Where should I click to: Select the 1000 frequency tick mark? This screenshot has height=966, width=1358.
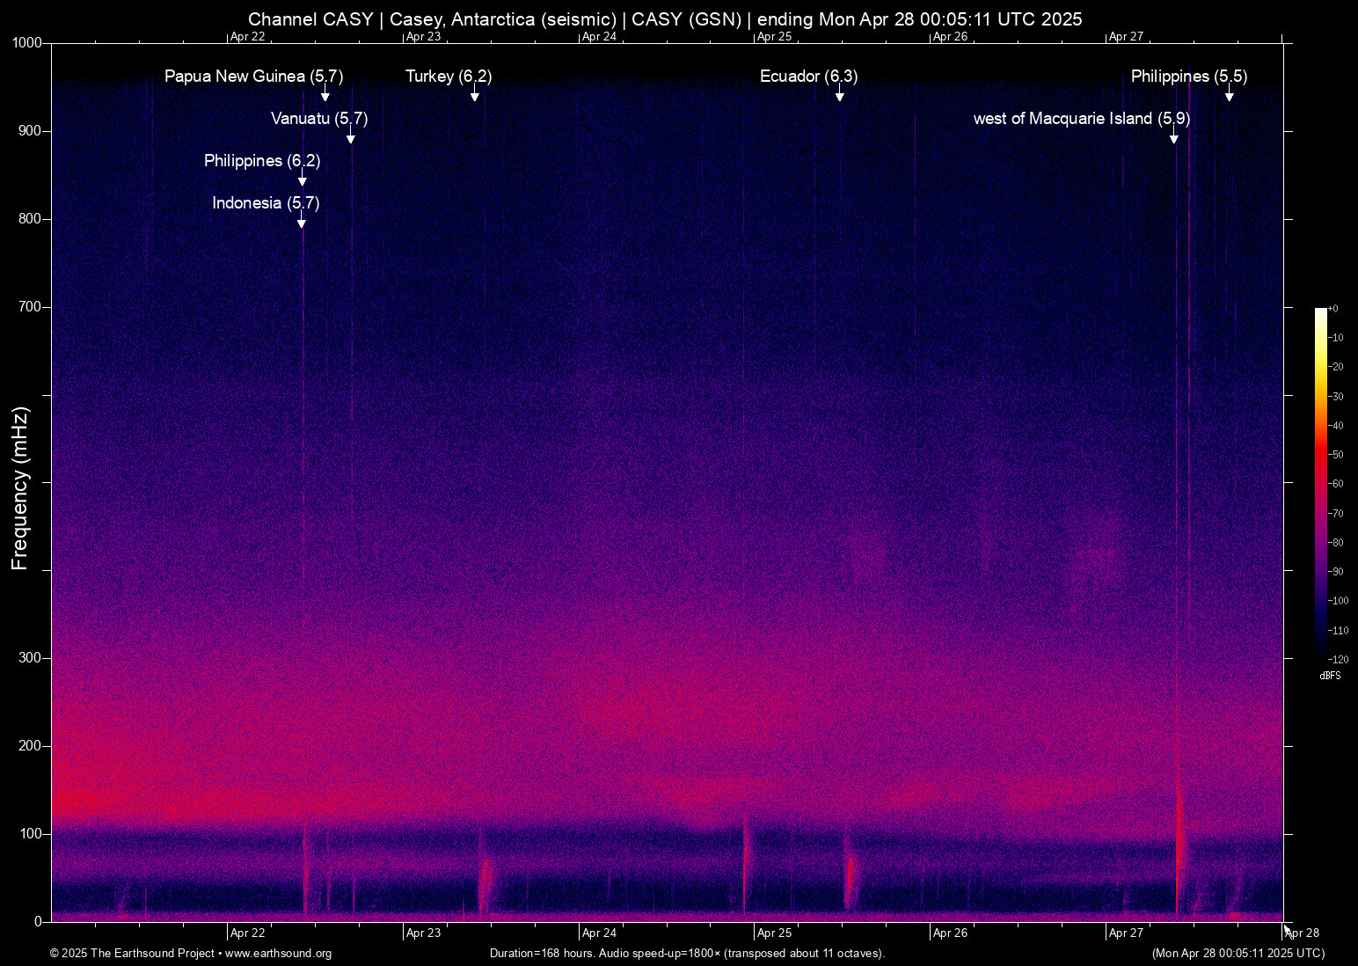click(26, 40)
